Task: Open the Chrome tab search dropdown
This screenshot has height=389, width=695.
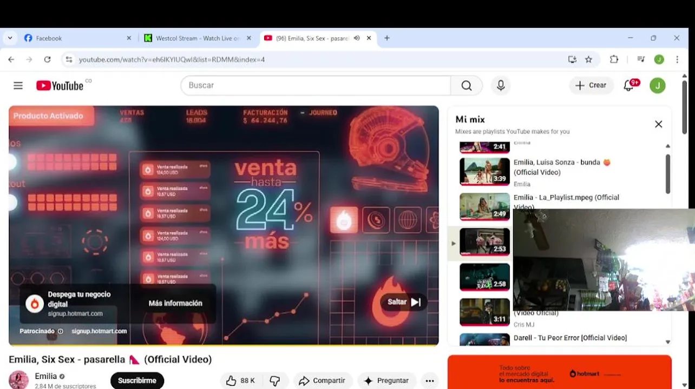Action: point(10,38)
